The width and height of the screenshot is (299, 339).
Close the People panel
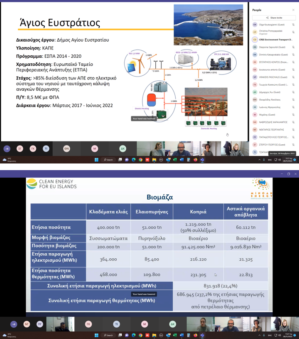293,10
